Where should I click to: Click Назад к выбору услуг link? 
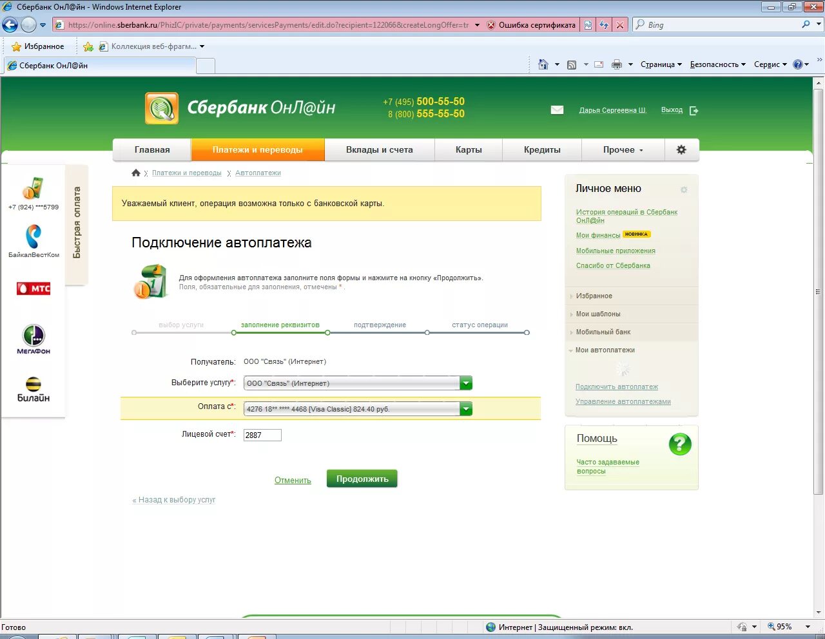coord(174,500)
